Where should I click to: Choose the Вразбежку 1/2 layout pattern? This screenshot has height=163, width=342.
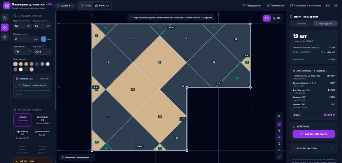[x=42, y=120]
